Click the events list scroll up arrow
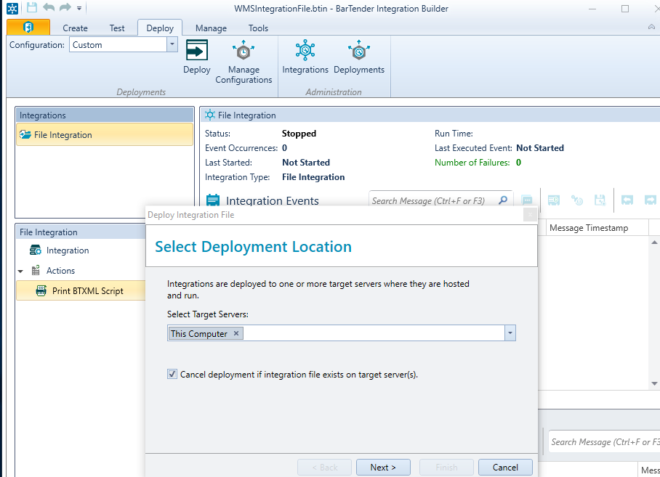The image size is (660, 477). 654,242
